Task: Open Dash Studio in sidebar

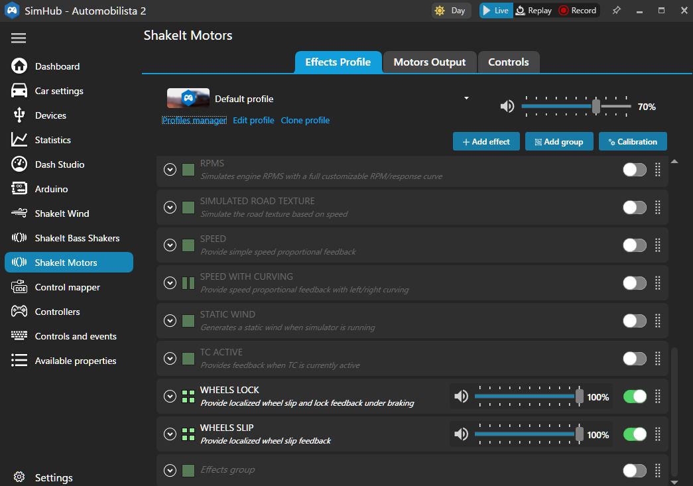Action: point(69,164)
